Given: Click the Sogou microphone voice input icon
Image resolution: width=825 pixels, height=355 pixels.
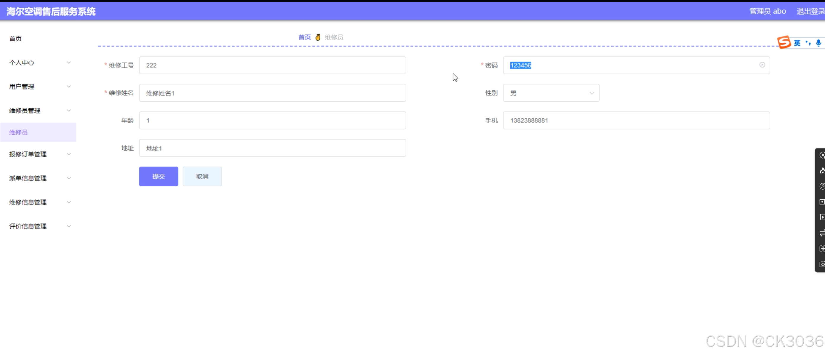Looking at the screenshot, I should [x=818, y=43].
